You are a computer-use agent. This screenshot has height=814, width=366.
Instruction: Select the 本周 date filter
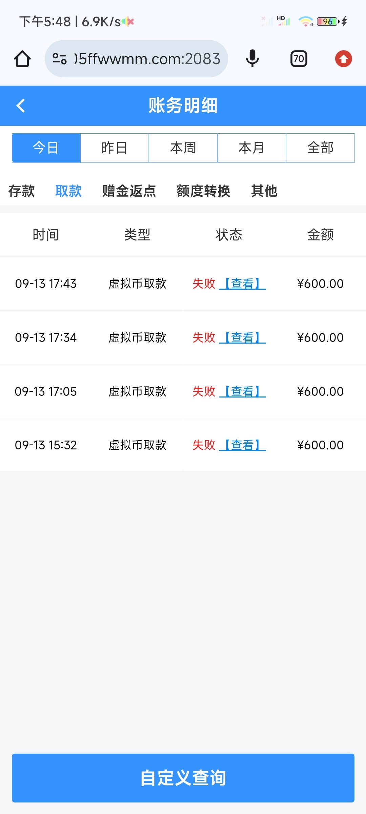pyautogui.click(x=183, y=148)
